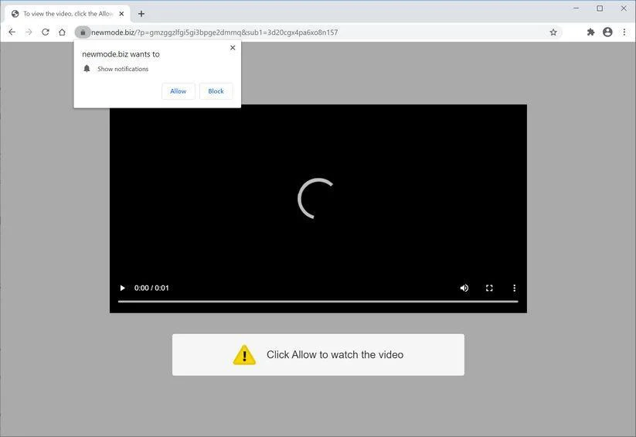Open the profile avatar icon
The image size is (636, 437).
pyautogui.click(x=607, y=32)
